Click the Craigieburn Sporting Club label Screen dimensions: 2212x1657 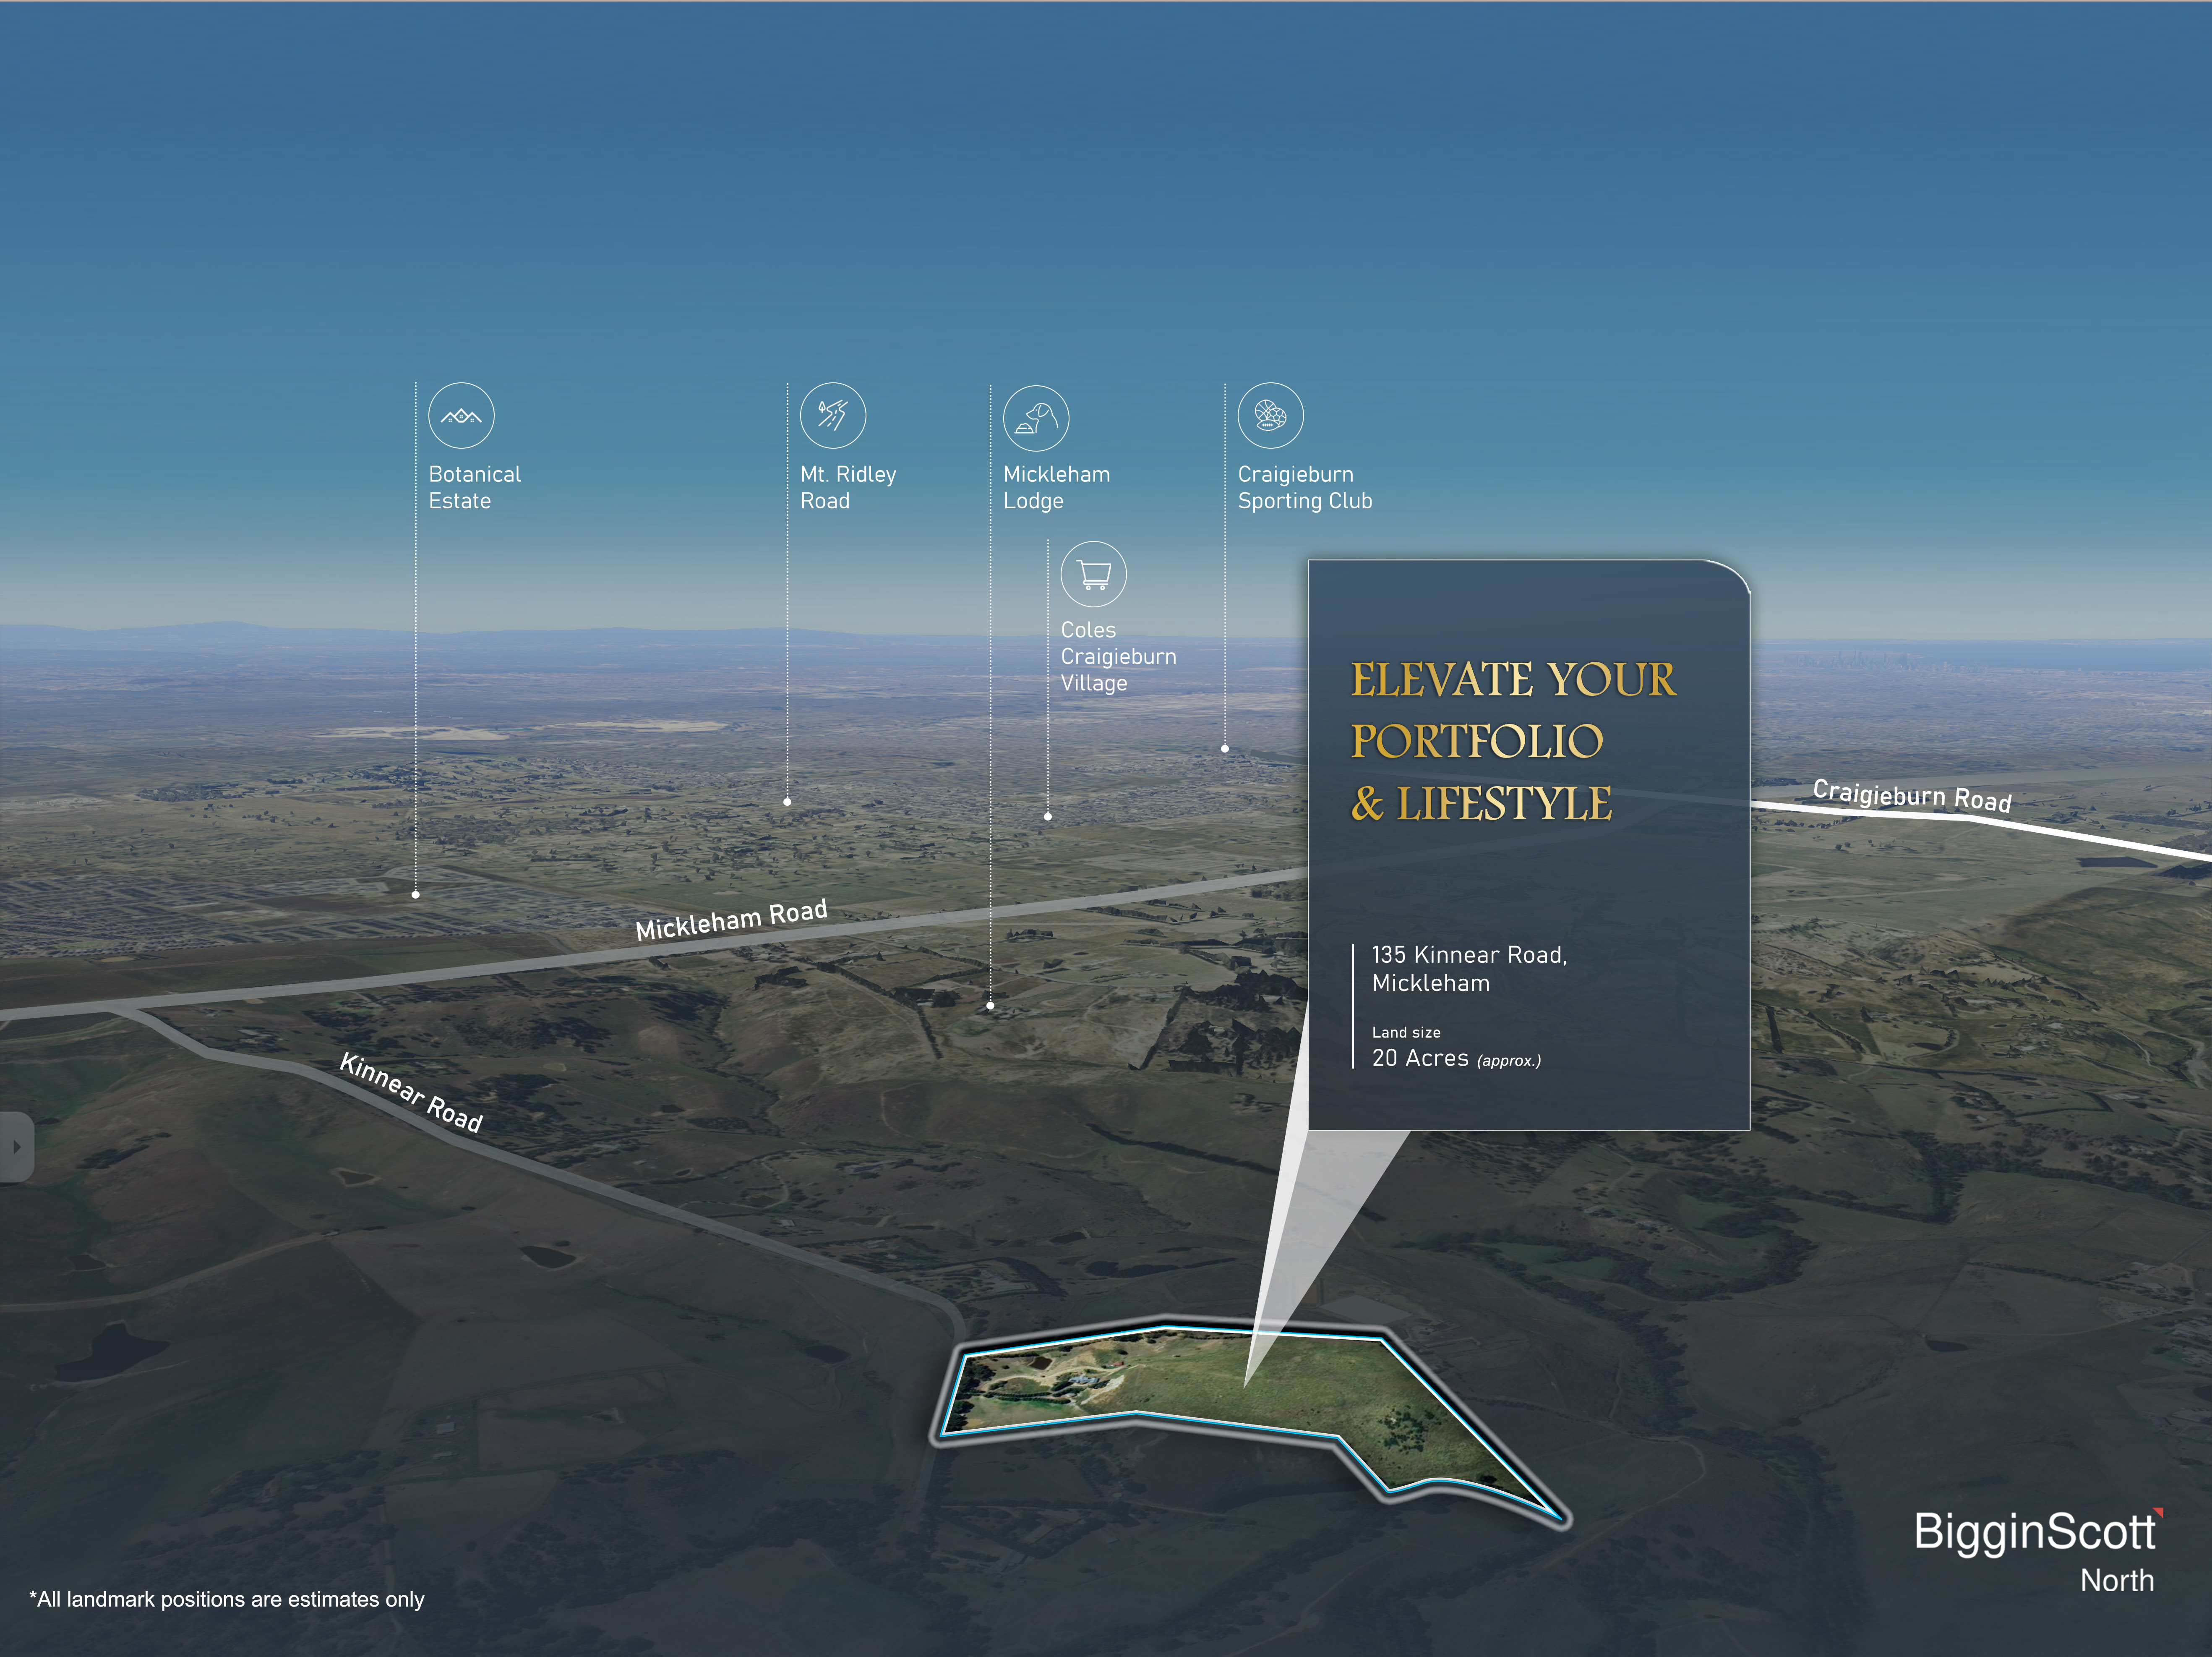pyautogui.click(x=1304, y=487)
